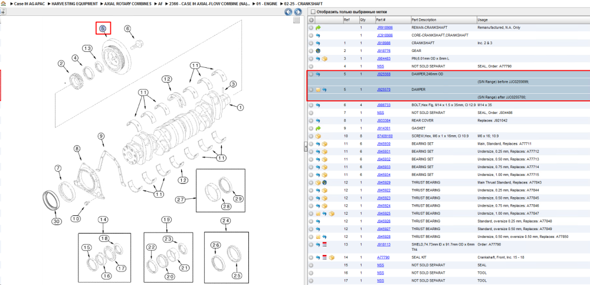Open '2366 - CASE IH AXIAL-FLOW COMBINE' breadcrumb
590x285 pixels.
(x=210, y=4)
